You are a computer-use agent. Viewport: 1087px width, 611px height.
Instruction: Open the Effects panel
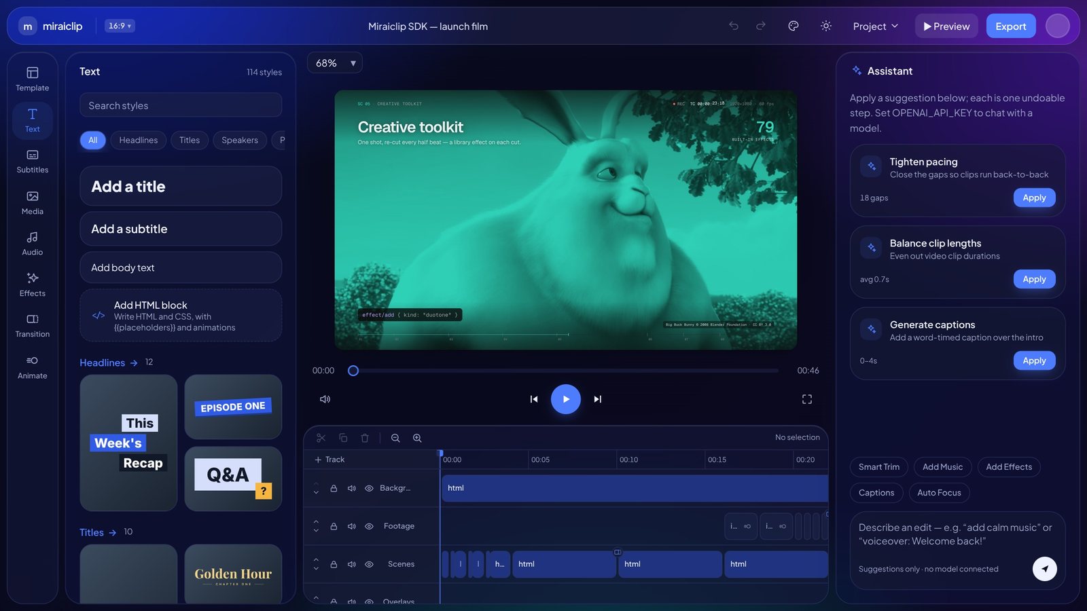click(x=33, y=284)
